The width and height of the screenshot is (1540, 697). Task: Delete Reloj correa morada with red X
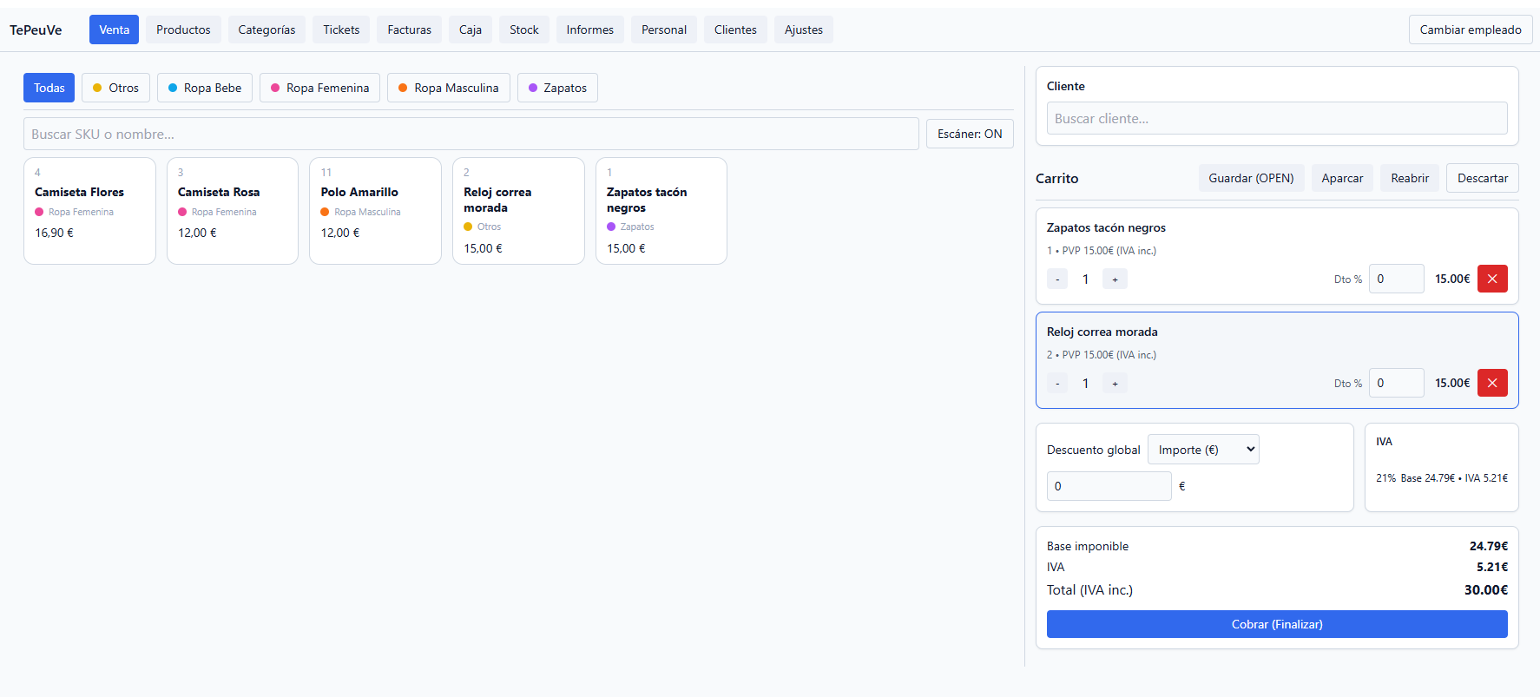1491,383
